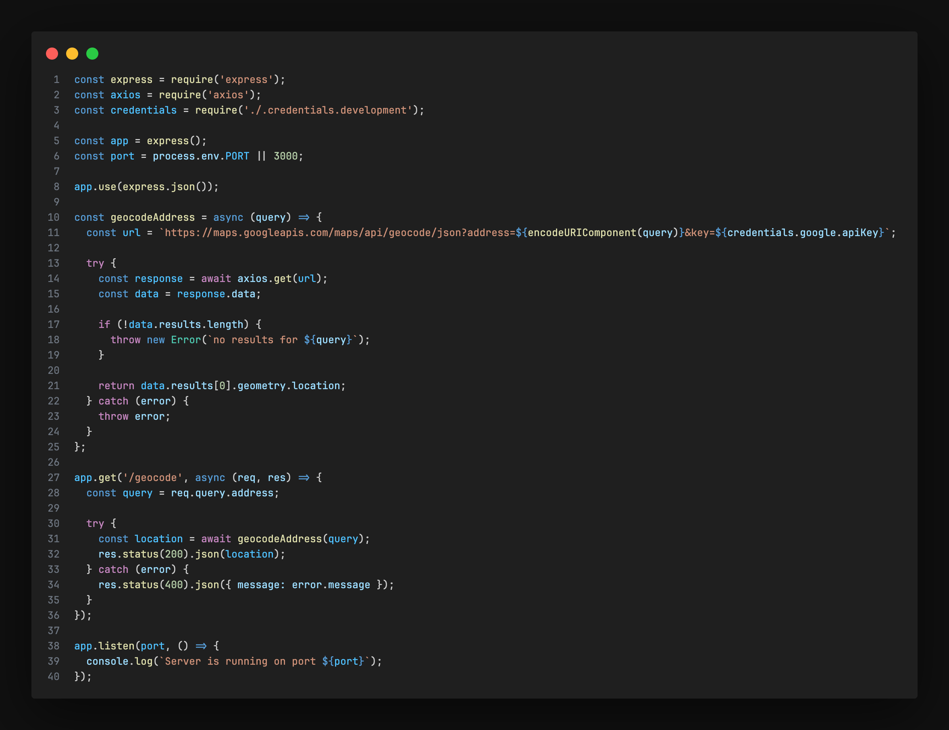Click the '/geocode' route string
The image size is (949, 730).
152,478
